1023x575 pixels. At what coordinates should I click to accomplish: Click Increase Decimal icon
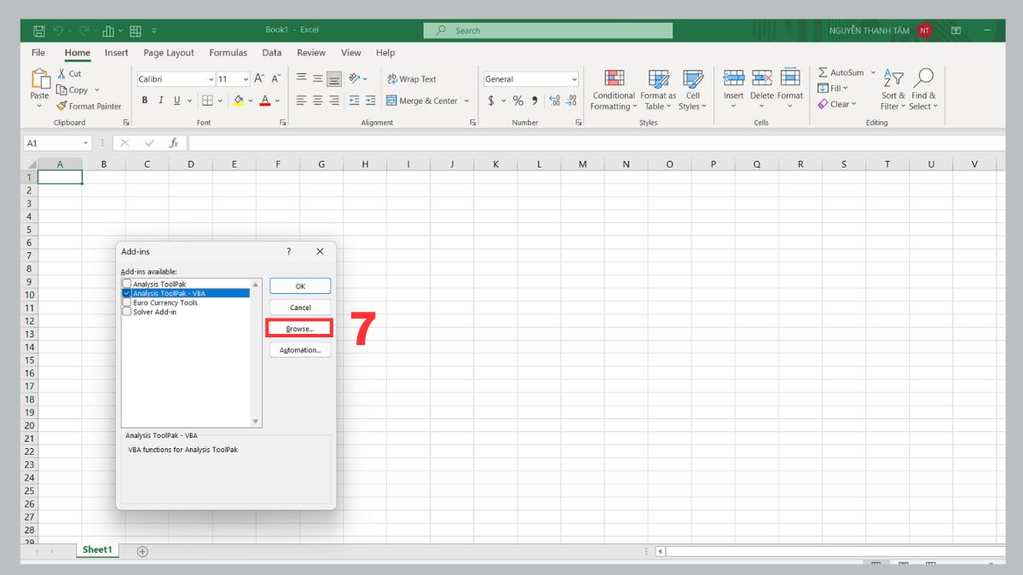(555, 101)
